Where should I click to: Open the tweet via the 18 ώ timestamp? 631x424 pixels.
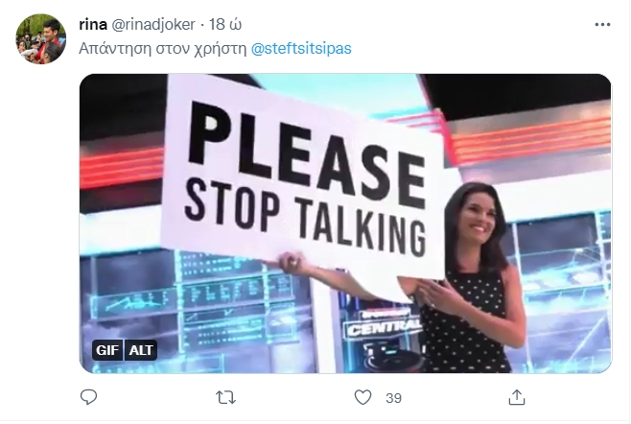pyautogui.click(x=225, y=25)
